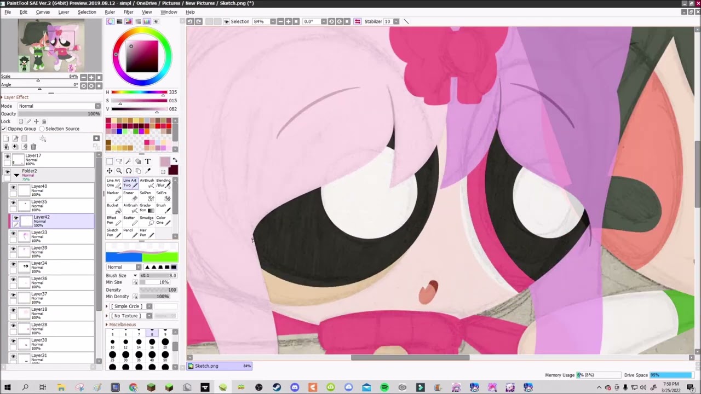Choose the Smudge tool

point(146,220)
